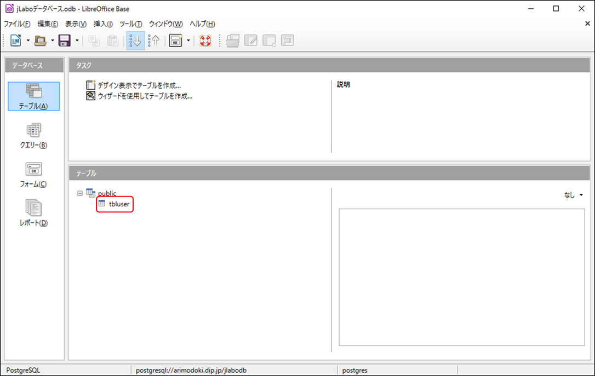Click postgresql://arimodoki.dip.jp/jlabodb status text
The image size is (595, 376).
click(x=191, y=371)
